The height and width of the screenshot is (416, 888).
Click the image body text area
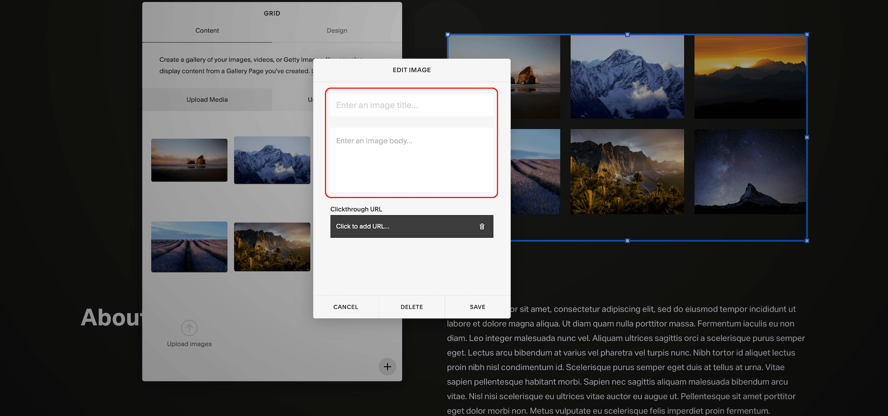[x=412, y=160]
